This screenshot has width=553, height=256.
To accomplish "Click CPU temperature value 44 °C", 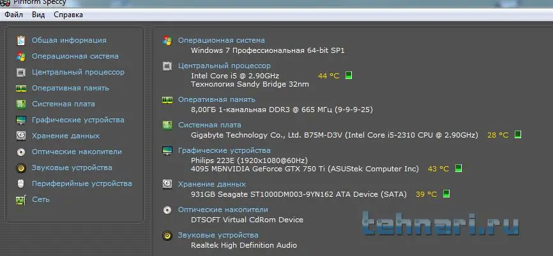I will [x=328, y=76].
